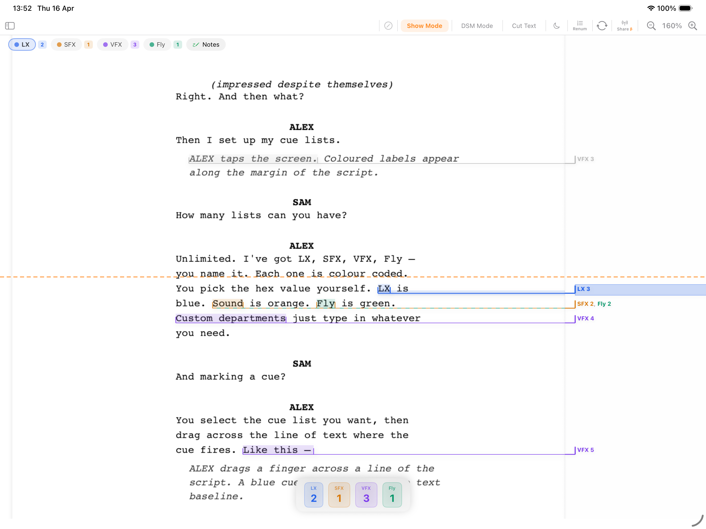Viewport: 706px width, 529px height.
Task: Toggle the Fly cue list filter
Action: point(157,45)
